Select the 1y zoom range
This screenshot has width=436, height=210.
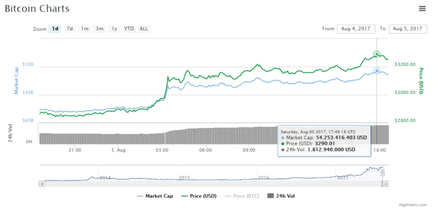coord(114,28)
